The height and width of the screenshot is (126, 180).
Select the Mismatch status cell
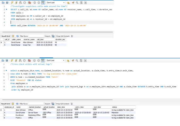point(123,113)
